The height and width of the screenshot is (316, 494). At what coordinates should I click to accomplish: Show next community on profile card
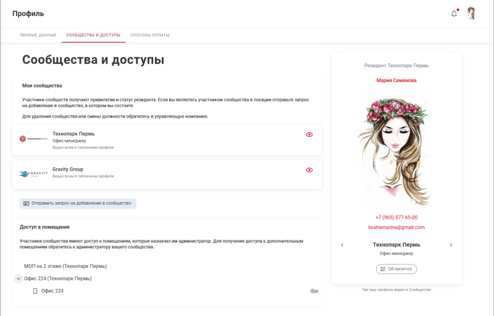coord(451,245)
